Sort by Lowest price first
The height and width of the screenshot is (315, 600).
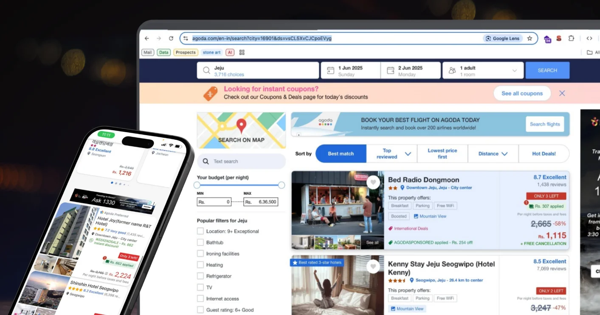tap(442, 154)
